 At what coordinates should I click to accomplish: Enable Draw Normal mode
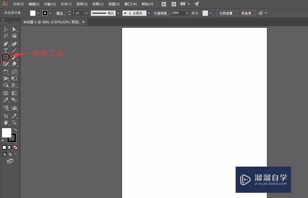(x=4, y=154)
